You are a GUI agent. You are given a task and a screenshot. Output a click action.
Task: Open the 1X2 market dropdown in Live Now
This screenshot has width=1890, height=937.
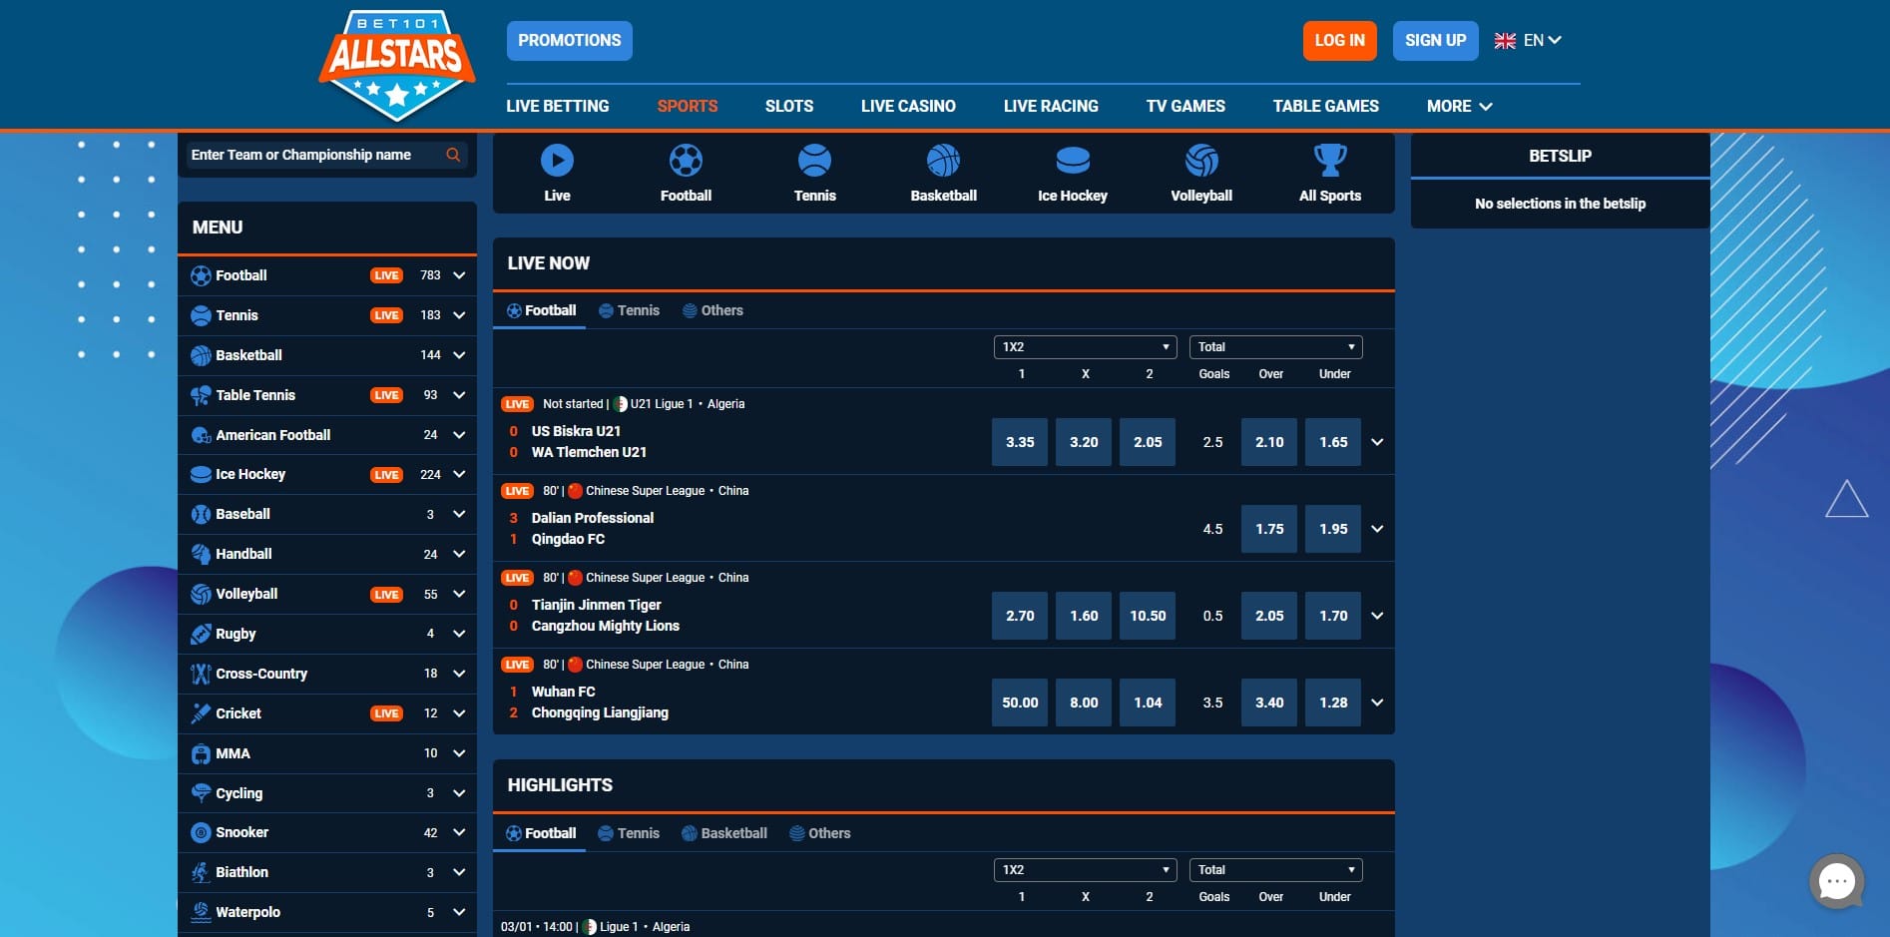tap(1085, 347)
